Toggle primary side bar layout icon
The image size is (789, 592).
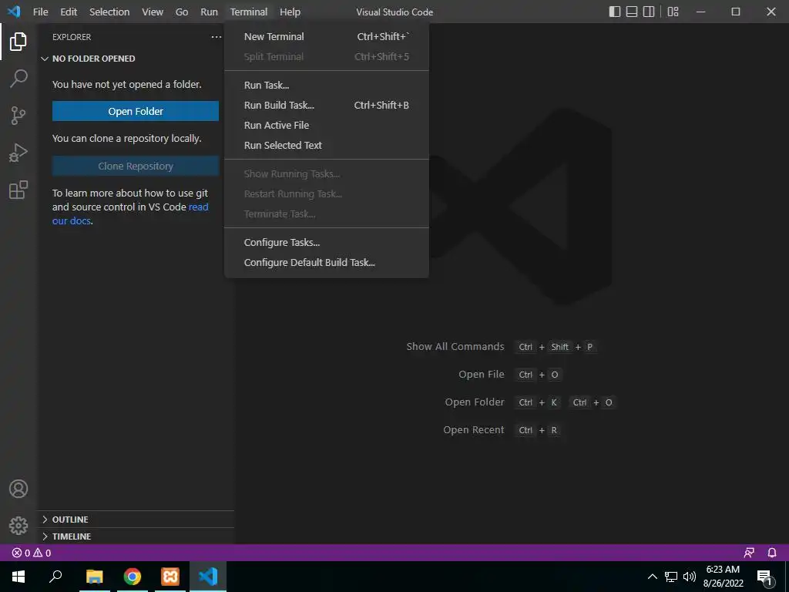pyautogui.click(x=614, y=12)
